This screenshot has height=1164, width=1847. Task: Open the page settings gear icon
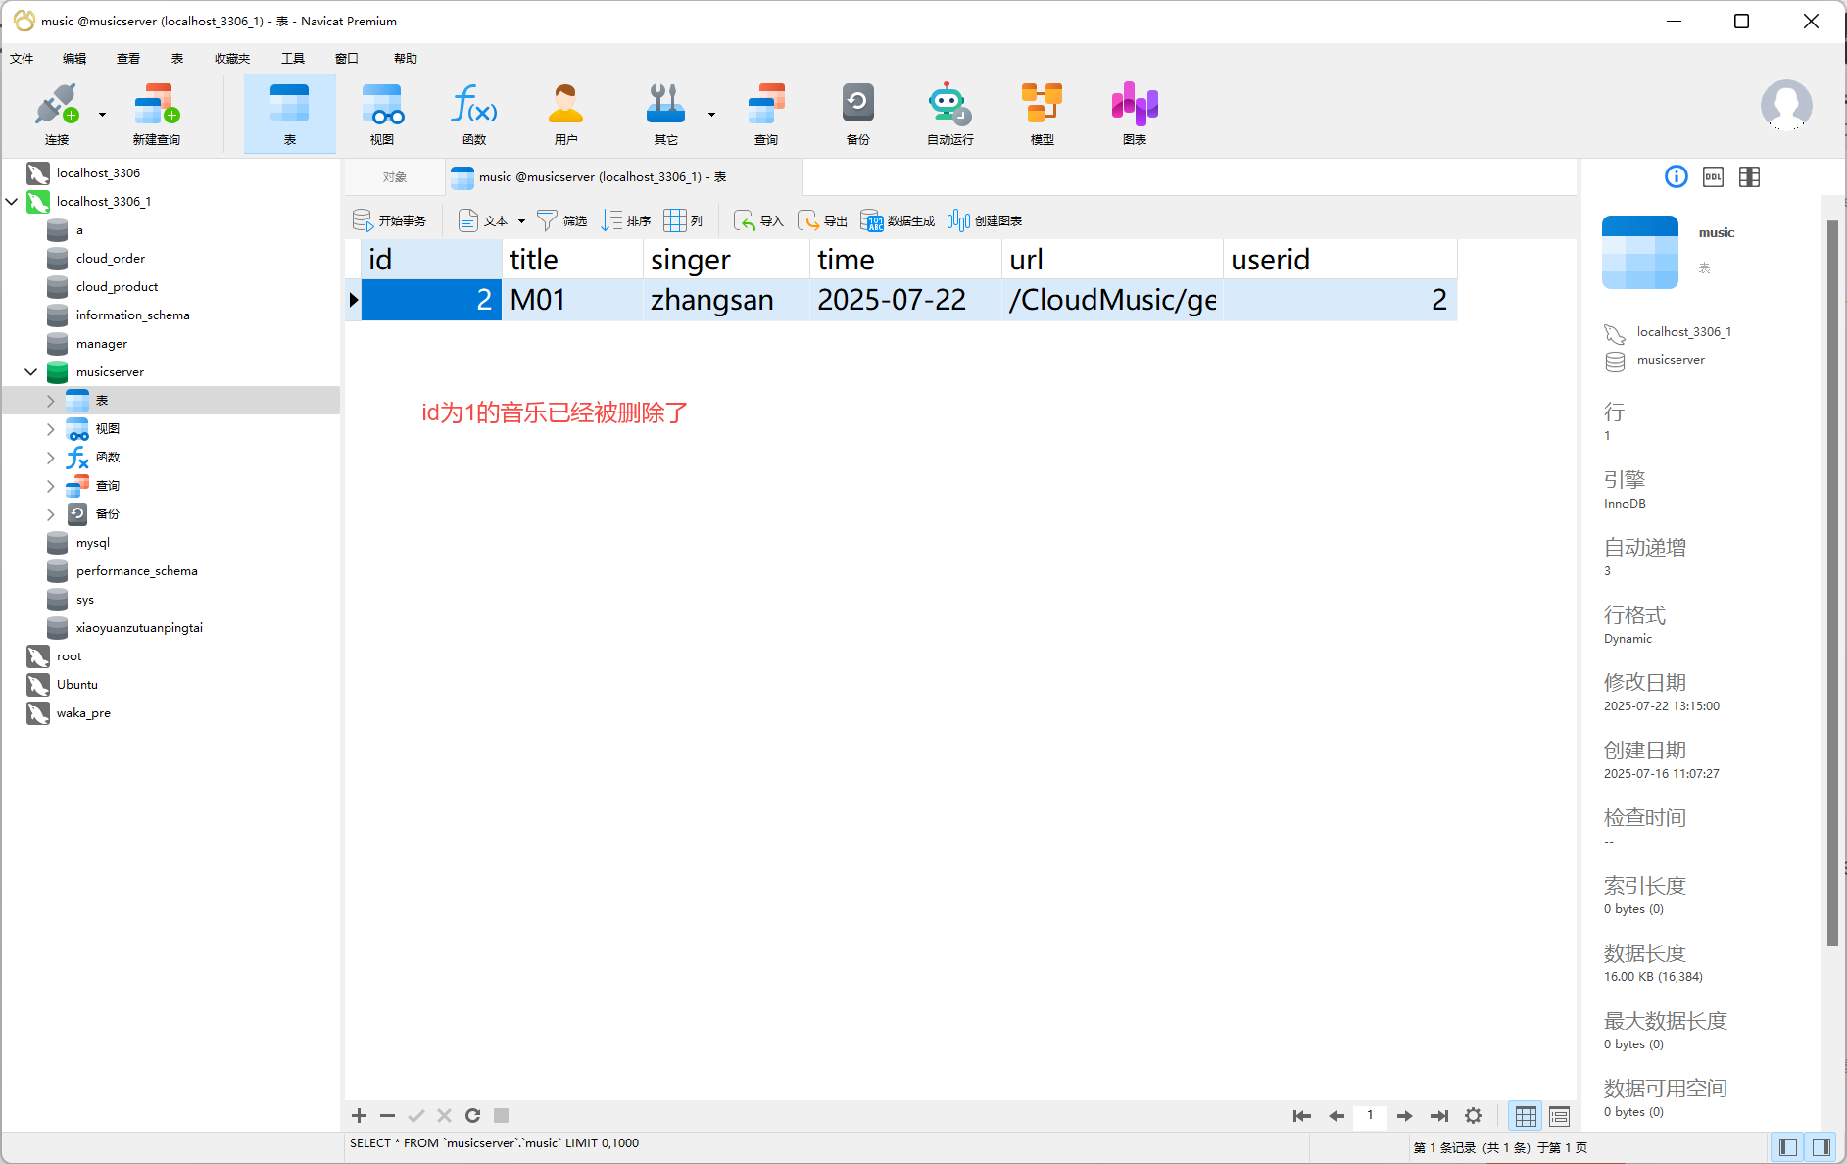pyautogui.click(x=1473, y=1115)
